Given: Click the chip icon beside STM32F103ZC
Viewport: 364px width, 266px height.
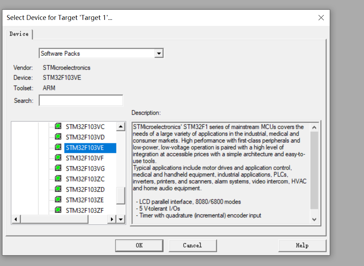Looking at the screenshot, I should coord(58,179).
